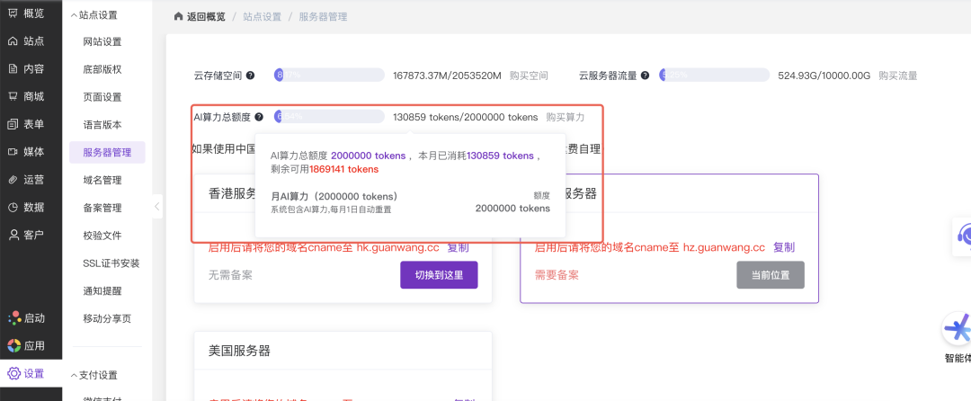This screenshot has width=971, height=401.
Task: Click the 站点 icon in left sidebar
Action: [13, 41]
